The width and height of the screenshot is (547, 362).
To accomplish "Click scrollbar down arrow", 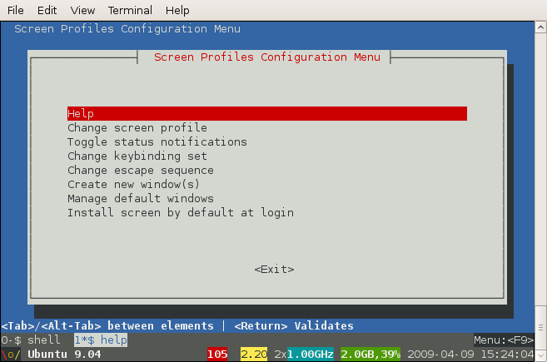I will point(540,355).
